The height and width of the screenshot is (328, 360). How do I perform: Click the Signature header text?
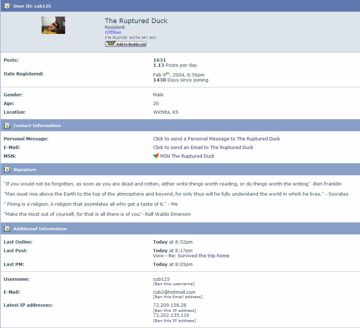25,170
